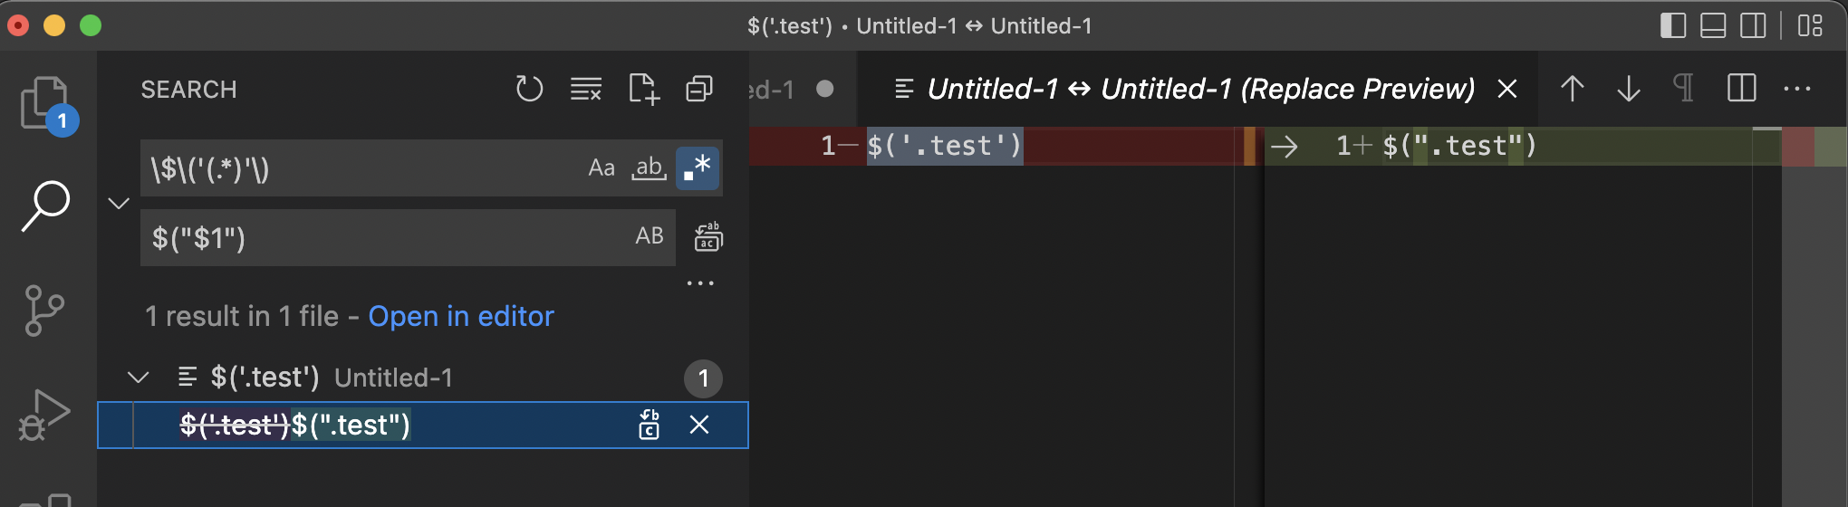
Task: Click the Open in editor link
Action: coord(460,316)
